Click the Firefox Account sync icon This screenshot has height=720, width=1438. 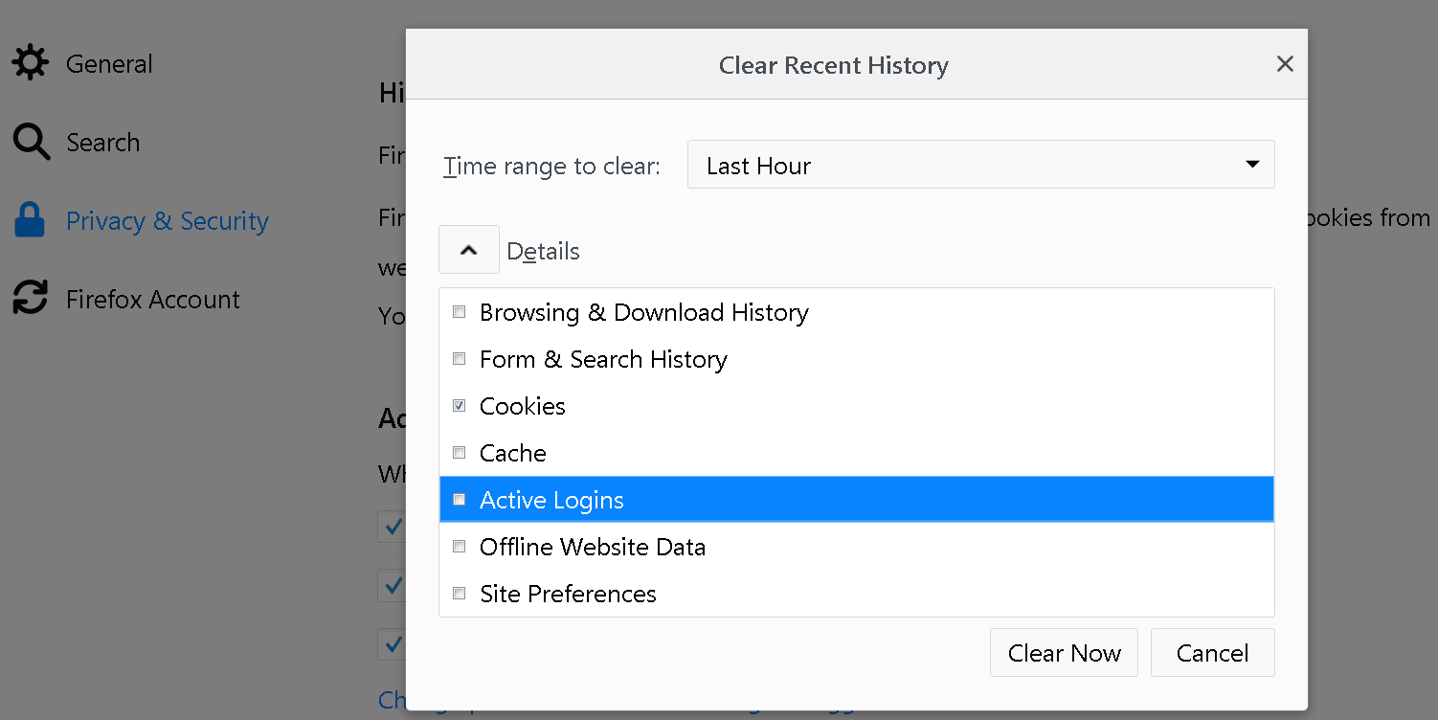point(30,299)
